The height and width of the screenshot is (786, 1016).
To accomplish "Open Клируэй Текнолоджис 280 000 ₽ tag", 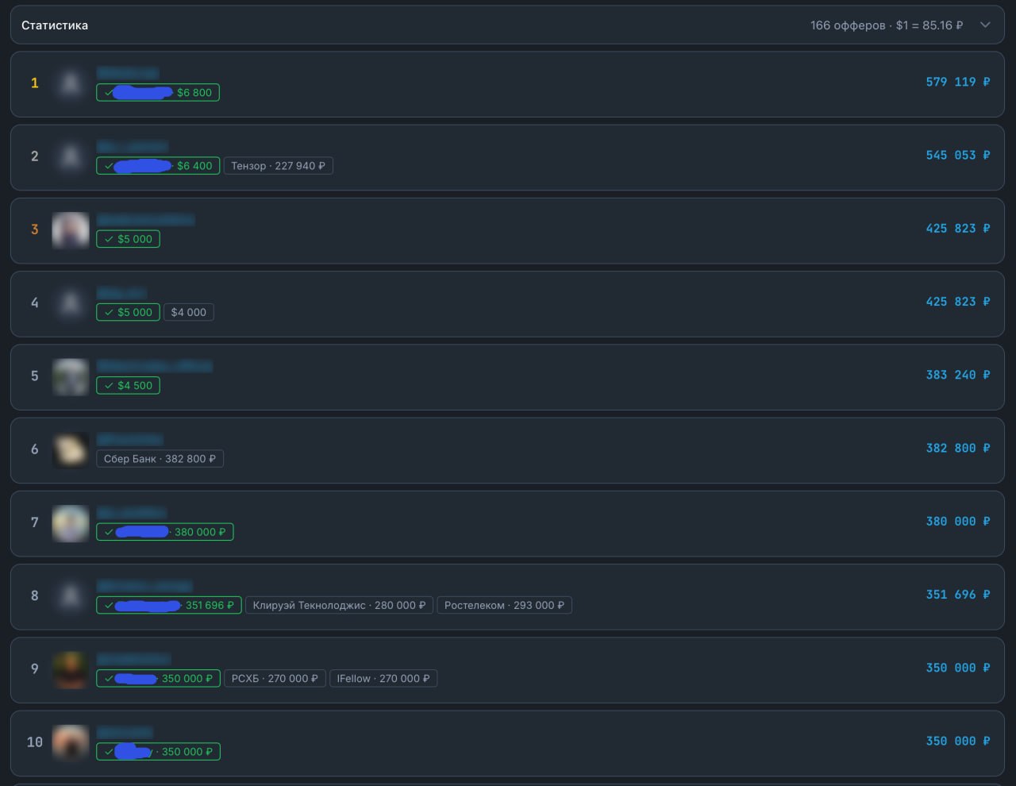I will [339, 605].
